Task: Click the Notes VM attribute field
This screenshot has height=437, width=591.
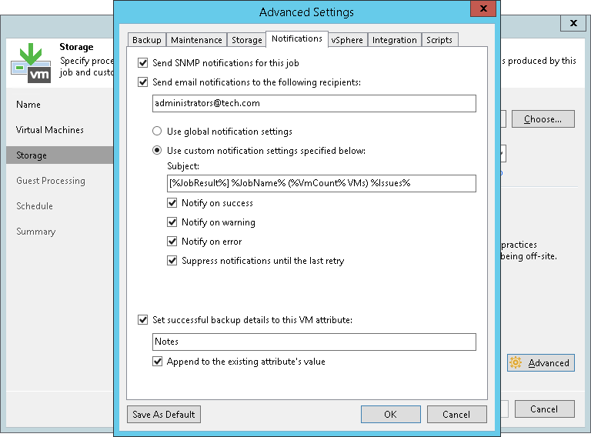Action: pos(314,342)
